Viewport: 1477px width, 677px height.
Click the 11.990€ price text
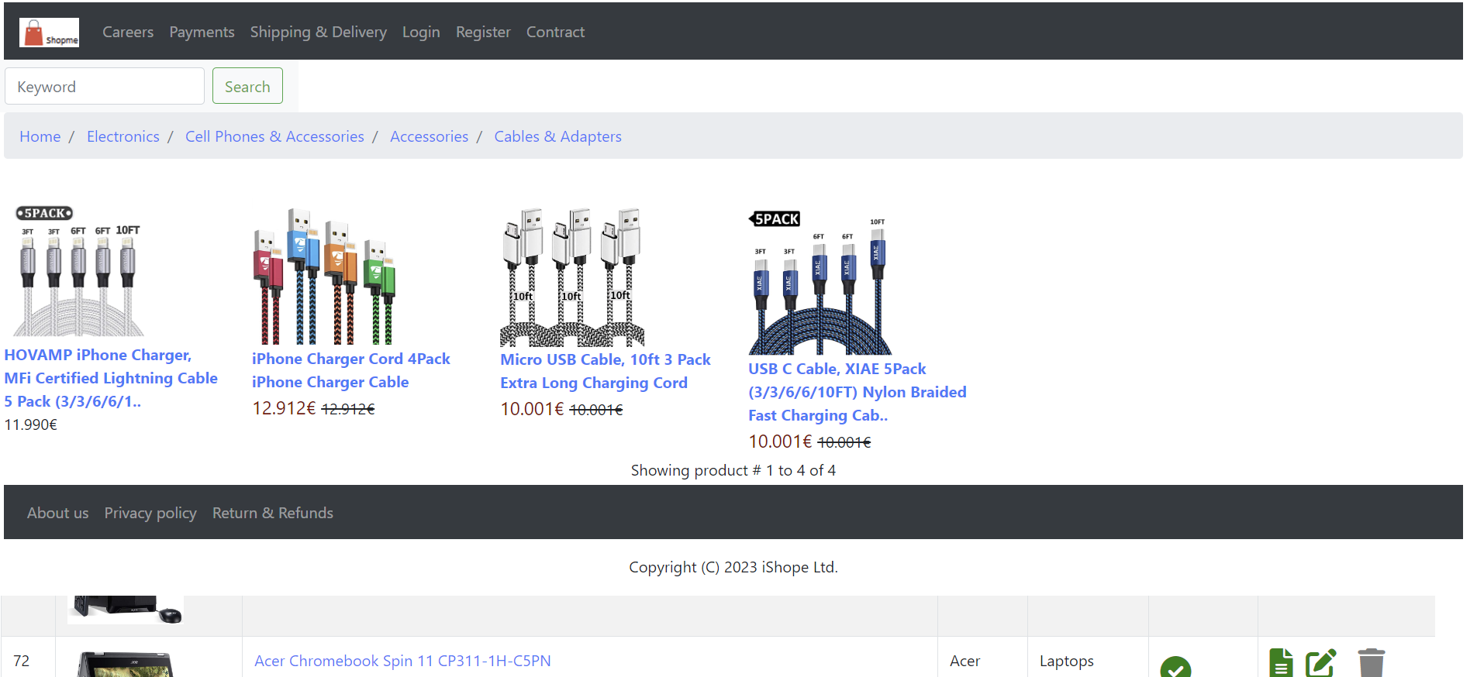coord(31,424)
